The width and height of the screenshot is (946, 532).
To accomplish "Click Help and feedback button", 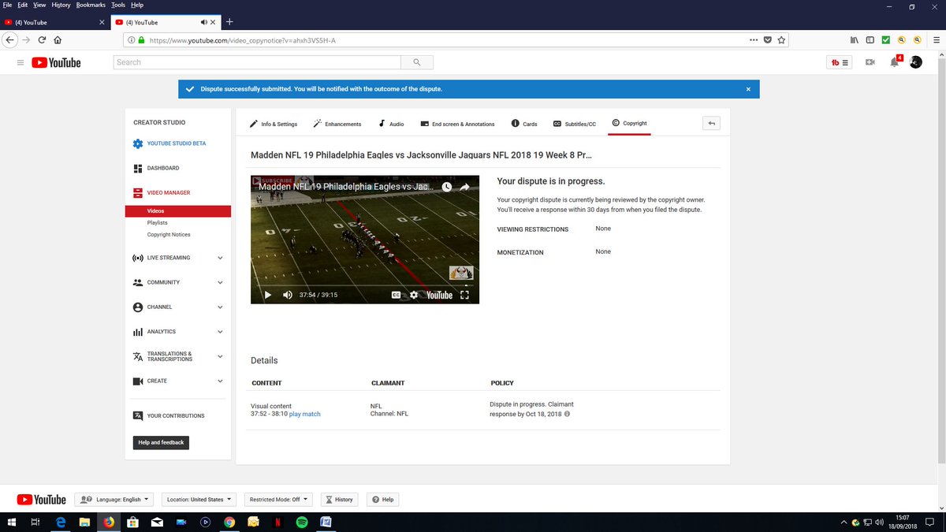I will [x=161, y=443].
